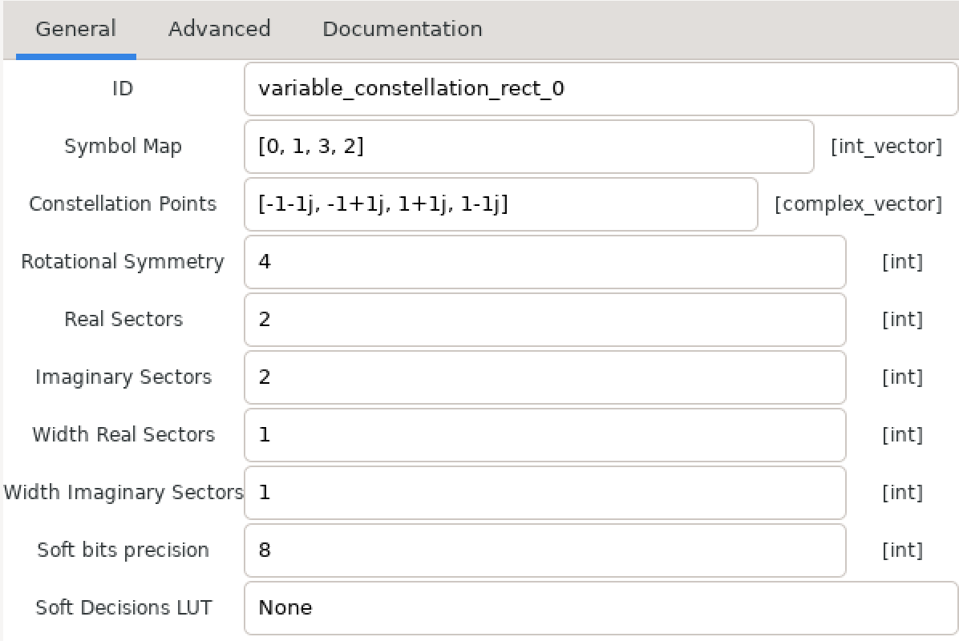Select the Rotational Symmetry value field
The width and height of the screenshot is (959, 641).
tap(545, 262)
